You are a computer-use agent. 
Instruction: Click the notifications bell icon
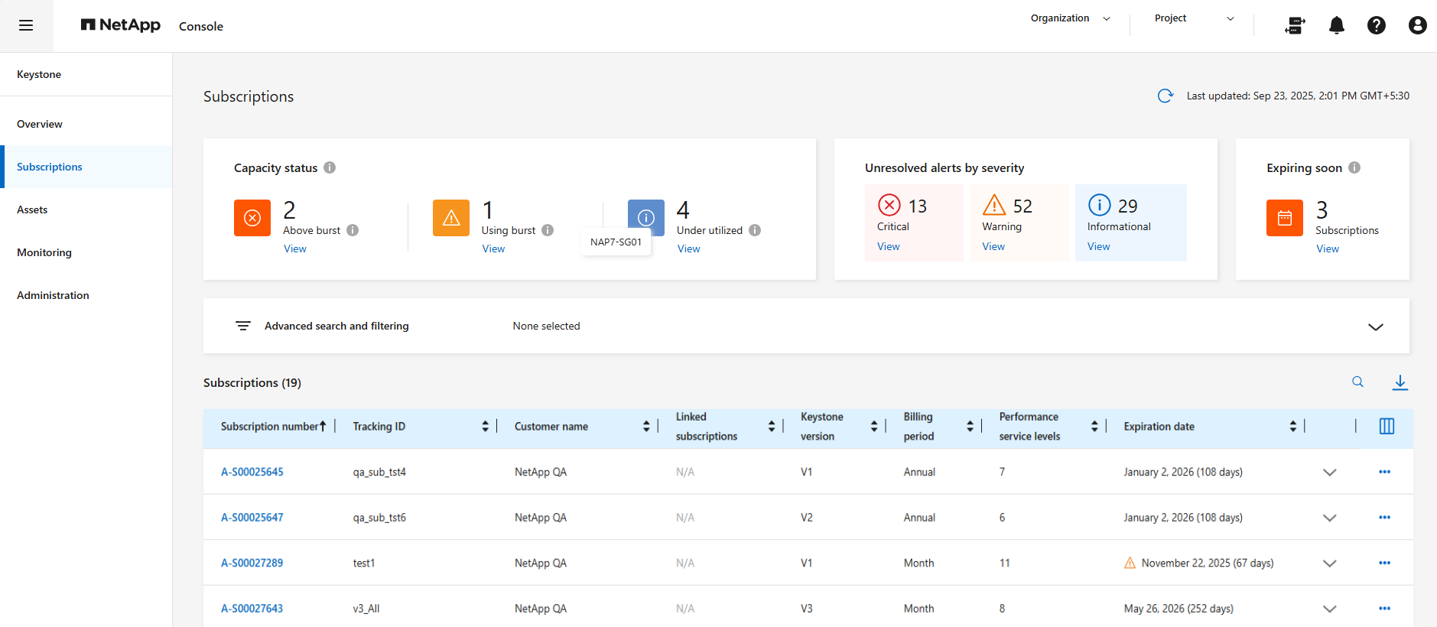1336,26
